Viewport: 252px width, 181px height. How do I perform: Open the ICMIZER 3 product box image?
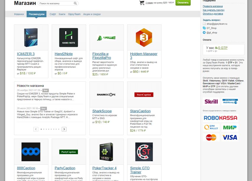(x=31, y=37)
